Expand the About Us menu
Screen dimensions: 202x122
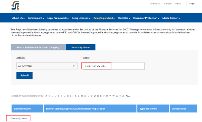[18, 18]
